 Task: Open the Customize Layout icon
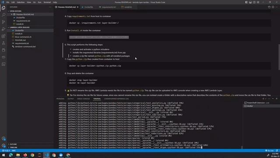click(258, 2)
